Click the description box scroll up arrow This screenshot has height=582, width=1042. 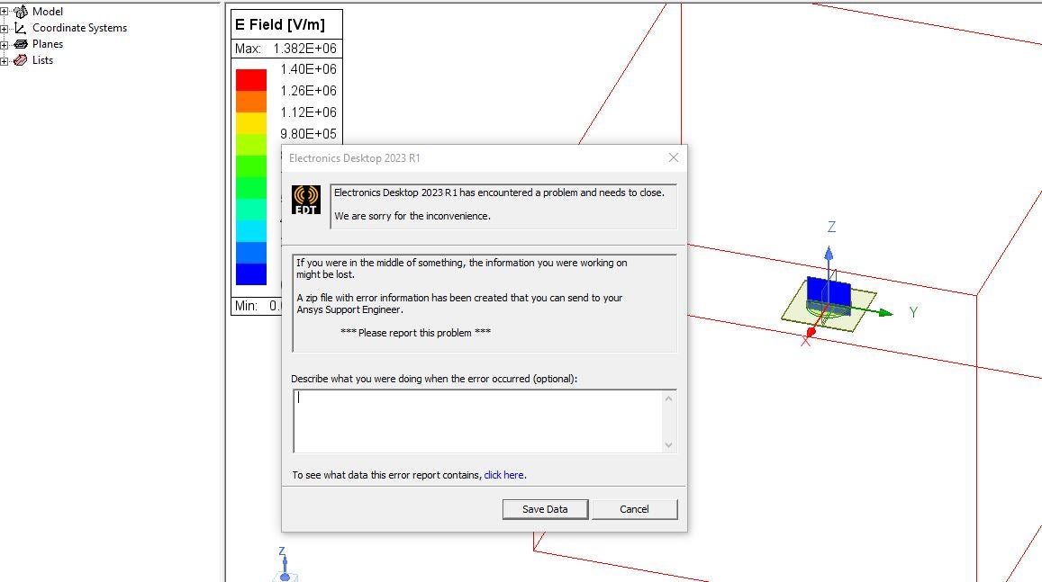668,398
